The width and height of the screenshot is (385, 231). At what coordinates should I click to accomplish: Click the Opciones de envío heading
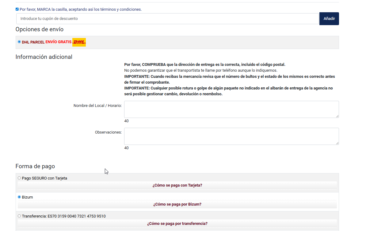point(40,29)
